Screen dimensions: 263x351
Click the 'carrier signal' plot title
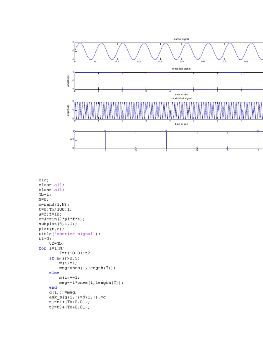click(181, 39)
